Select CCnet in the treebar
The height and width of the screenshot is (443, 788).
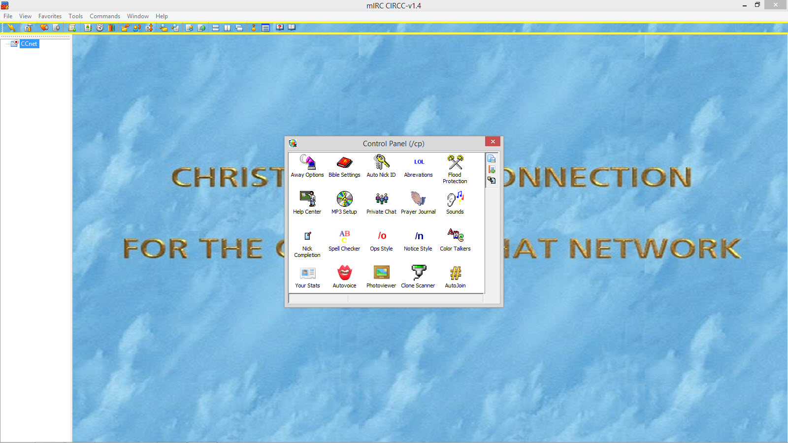coord(29,44)
